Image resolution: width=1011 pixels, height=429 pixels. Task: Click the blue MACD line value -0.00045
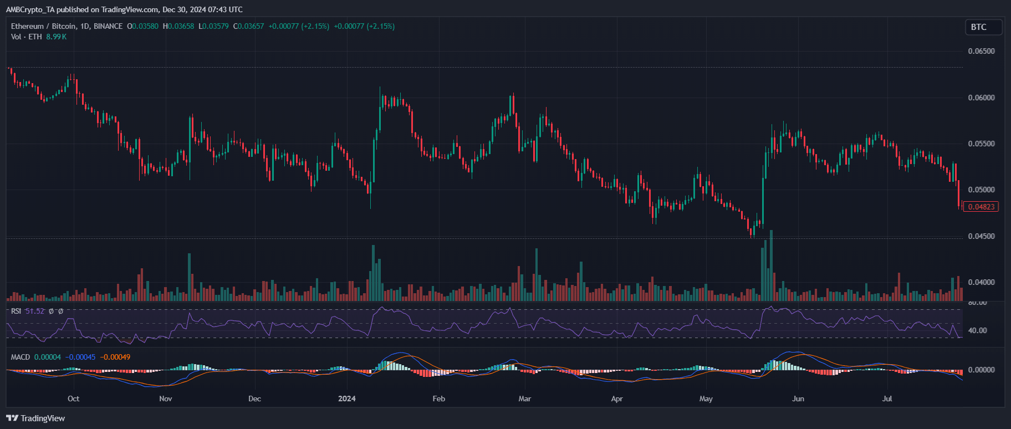pos(80,357)
